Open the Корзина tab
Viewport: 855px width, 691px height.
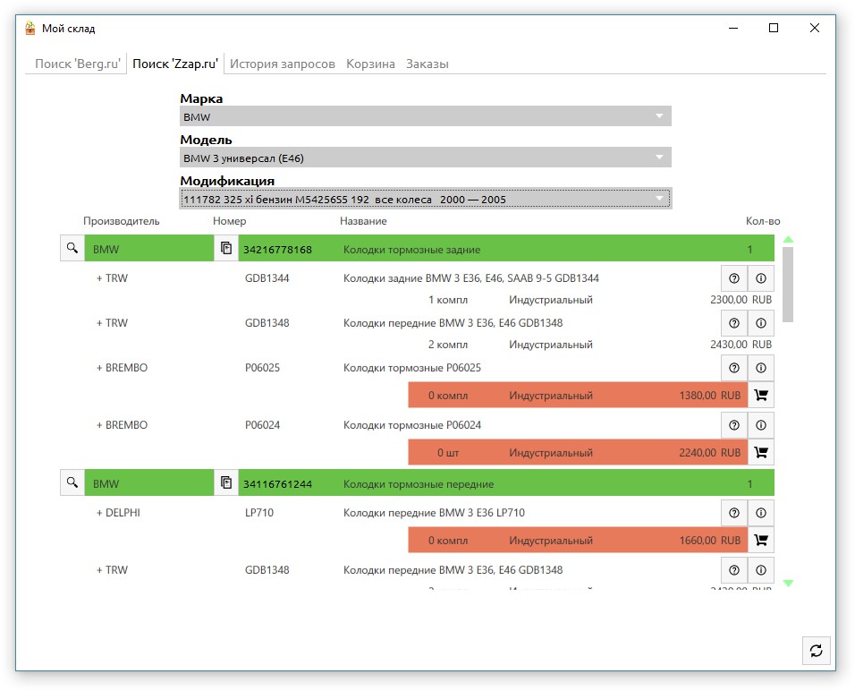click(x=370, y=64)
